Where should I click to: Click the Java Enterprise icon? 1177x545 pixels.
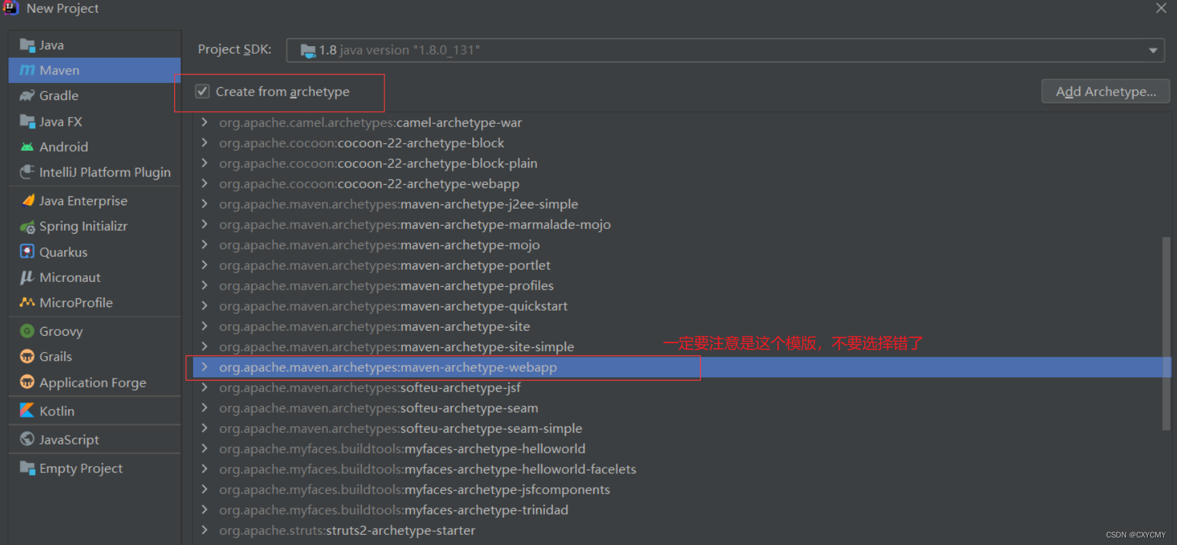click(x=27, y=200)
